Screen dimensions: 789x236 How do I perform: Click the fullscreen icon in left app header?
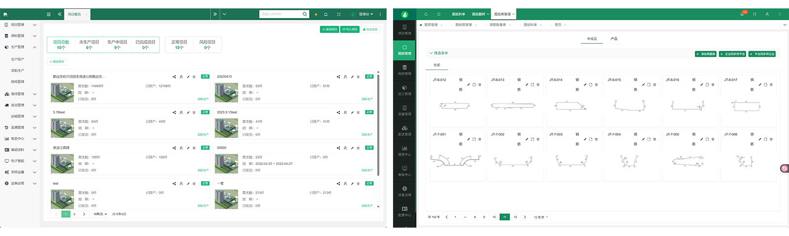pos(339,14)
